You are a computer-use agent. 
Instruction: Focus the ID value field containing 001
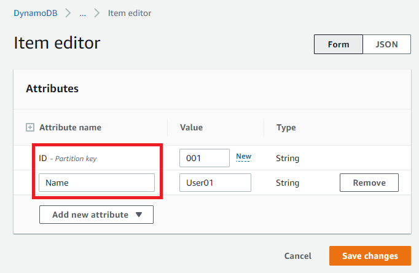[204, 158]
